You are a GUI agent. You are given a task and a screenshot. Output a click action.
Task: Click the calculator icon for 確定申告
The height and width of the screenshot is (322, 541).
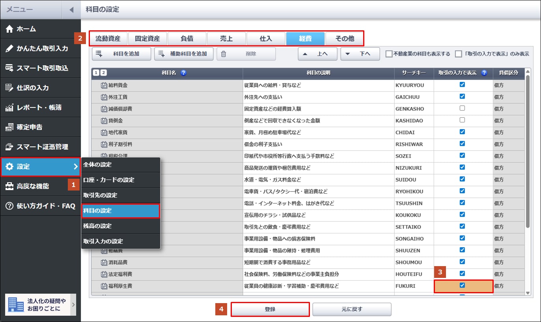9,127
